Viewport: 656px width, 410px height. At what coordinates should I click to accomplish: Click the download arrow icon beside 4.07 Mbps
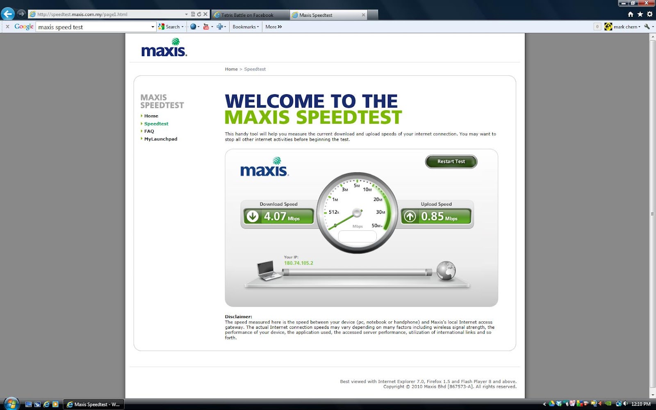(253, 216)
